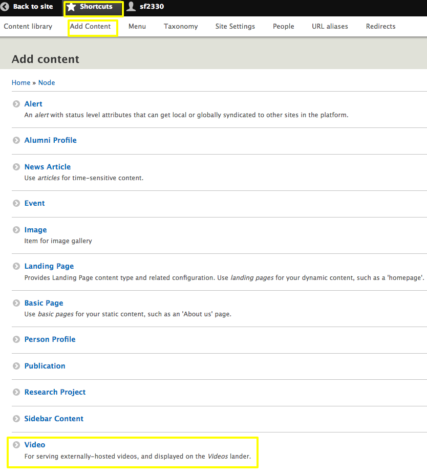Image resolution: width=427 pixels, height=476 pixels.
Task: Click the arrow bullet icon beside Alert
Action: pos(16,104)
